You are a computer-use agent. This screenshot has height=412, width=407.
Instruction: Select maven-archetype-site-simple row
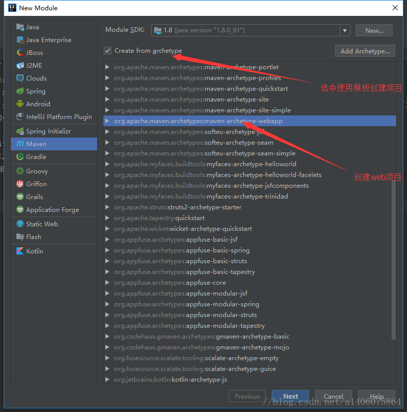point(250,110)
